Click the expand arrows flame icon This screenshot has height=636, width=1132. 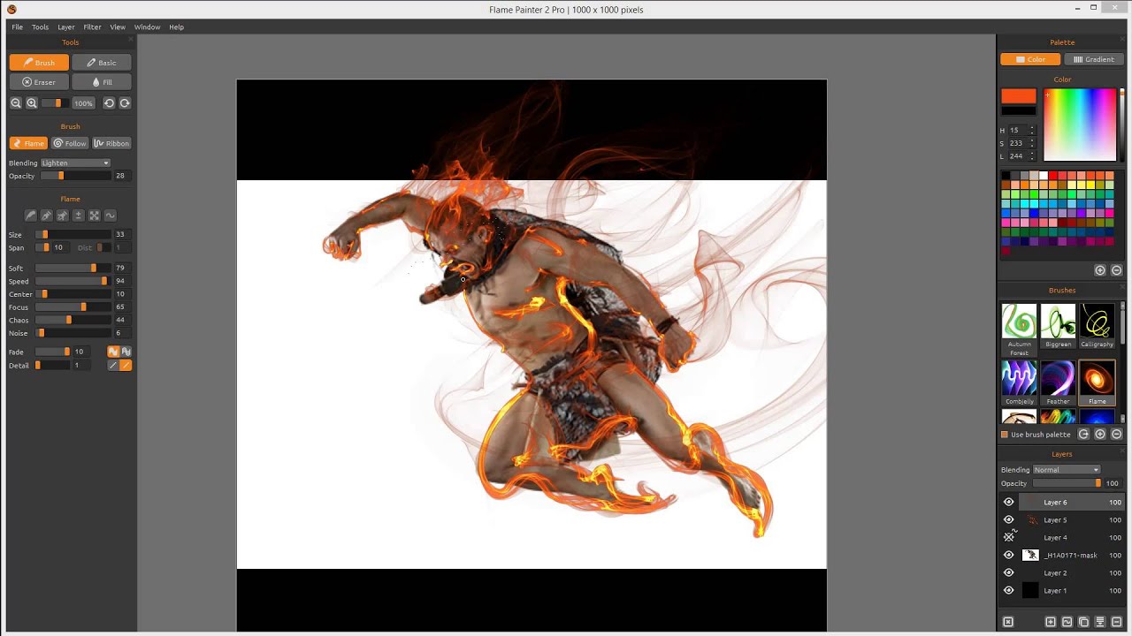pos(94,216)
